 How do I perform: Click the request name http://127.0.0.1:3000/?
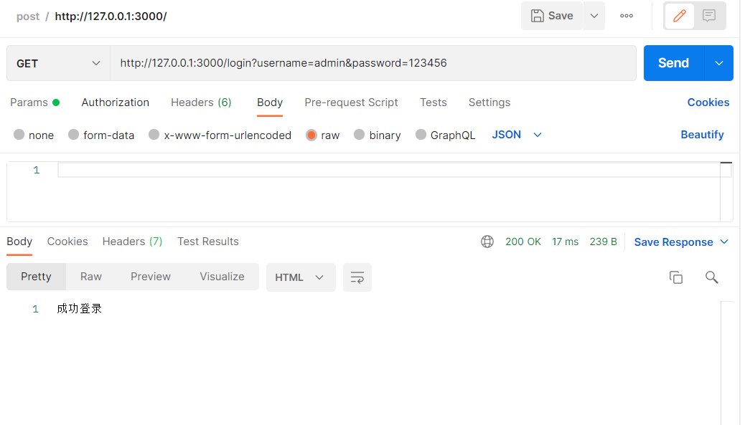pos(111,16)
